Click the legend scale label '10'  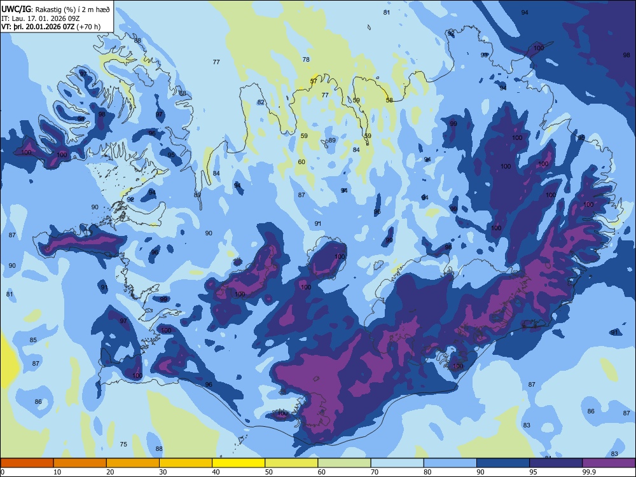coord(57,472)
